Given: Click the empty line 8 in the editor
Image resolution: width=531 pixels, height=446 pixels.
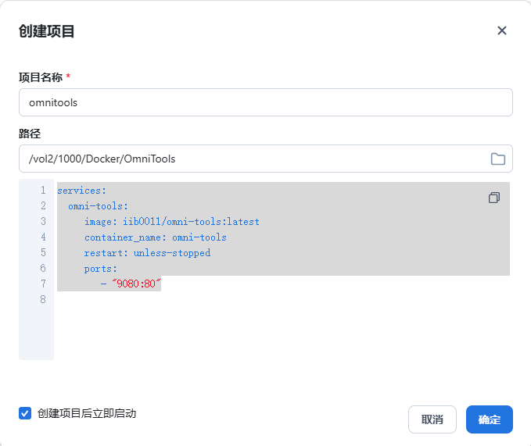Looking at the screenshot, I should click(235, 300).
